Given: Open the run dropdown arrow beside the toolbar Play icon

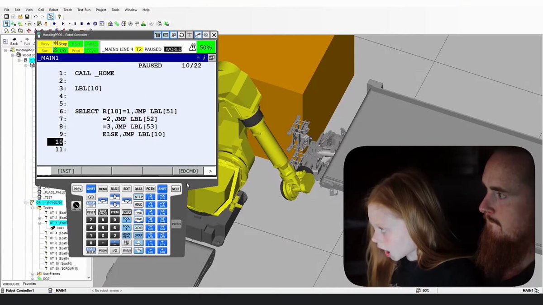Looking at the screenshot, I should point(70,23).
